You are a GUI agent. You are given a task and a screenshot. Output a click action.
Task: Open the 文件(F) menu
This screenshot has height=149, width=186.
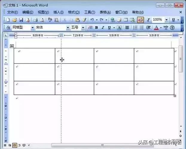click(13, 12)
